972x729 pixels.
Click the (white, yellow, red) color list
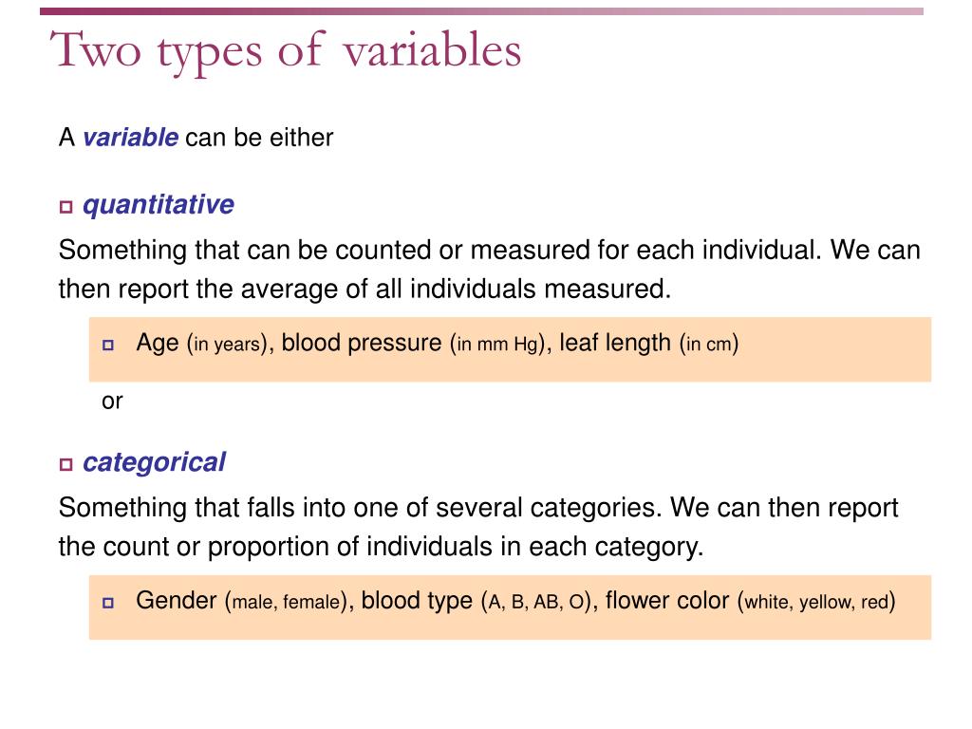[816, 602]
